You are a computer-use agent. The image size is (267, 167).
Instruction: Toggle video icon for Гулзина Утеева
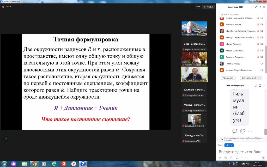[262, 64]
